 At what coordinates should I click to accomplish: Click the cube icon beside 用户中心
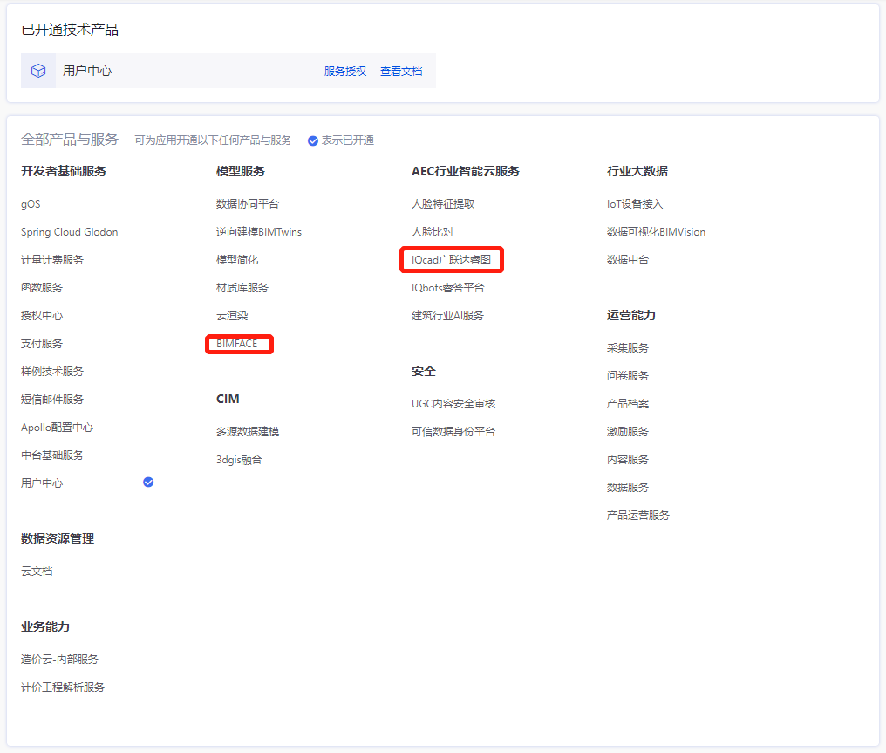coord(38,71)
